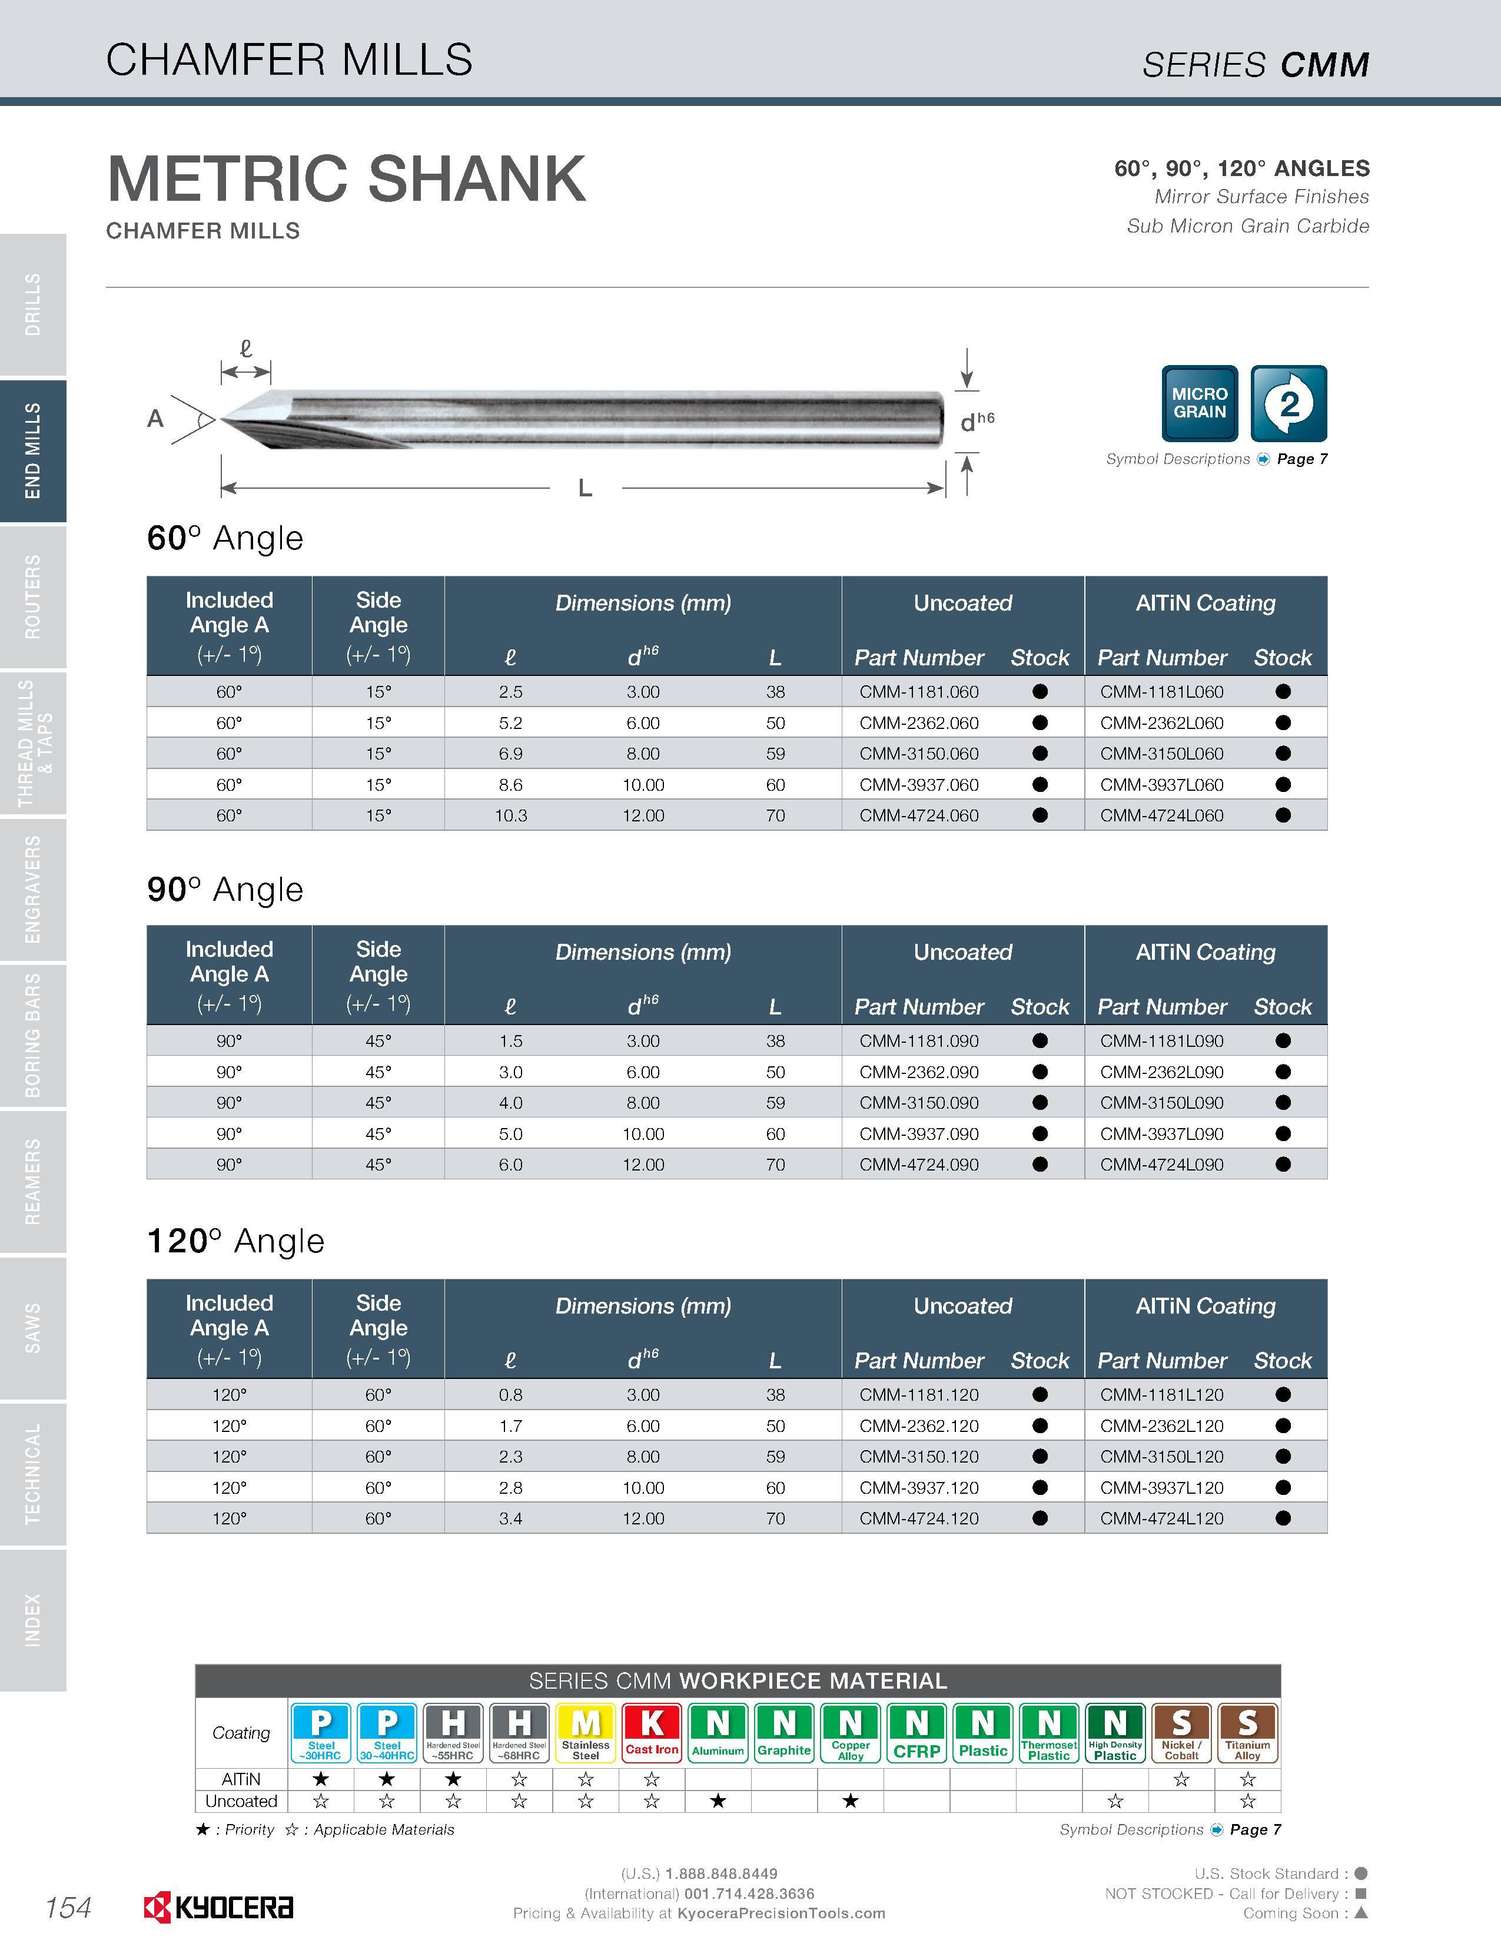Click the Thermoset Plastic material icon
Viewport: 1501px width, 1943px height.
point(1050,1732)
